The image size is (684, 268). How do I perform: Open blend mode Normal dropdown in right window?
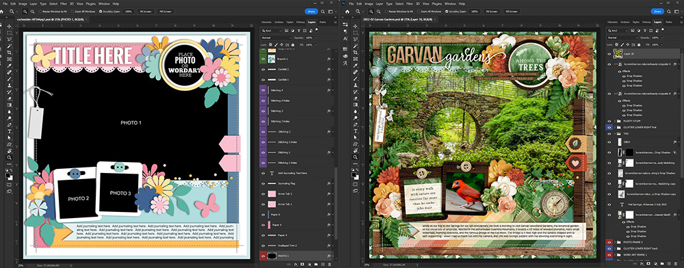(x=622, y=38)
